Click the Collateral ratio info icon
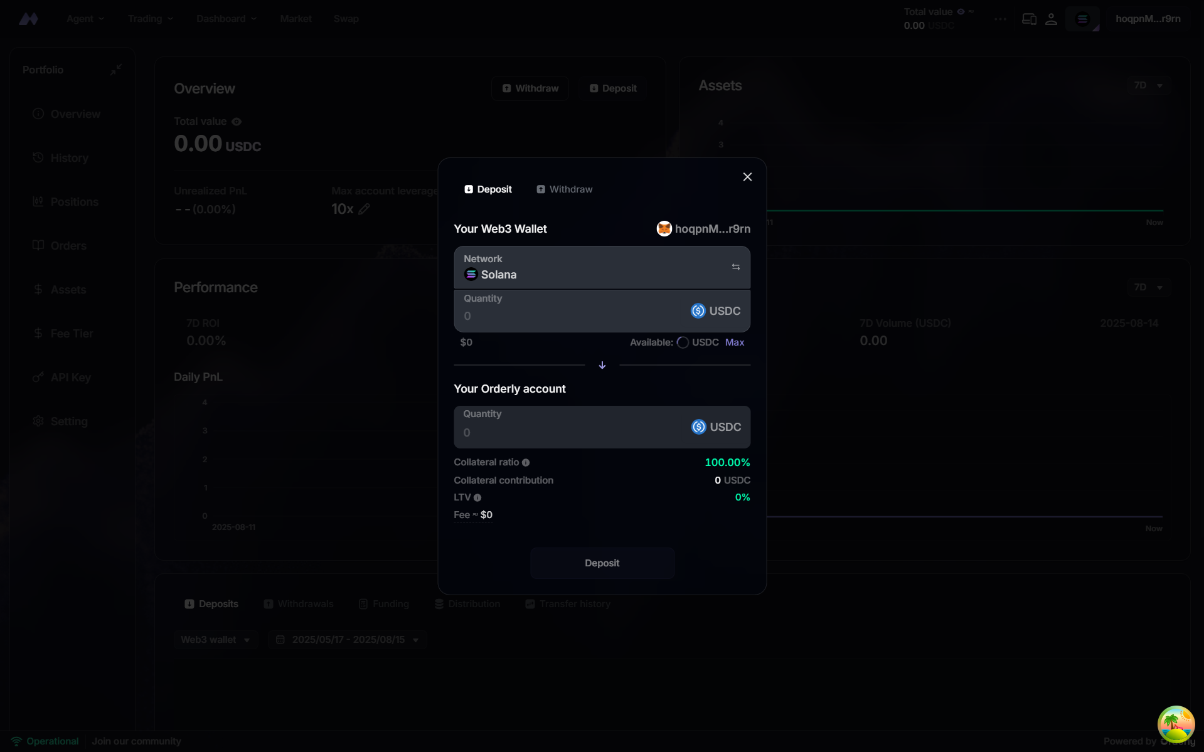The image size is (1204, 752). tap(526, 463)
